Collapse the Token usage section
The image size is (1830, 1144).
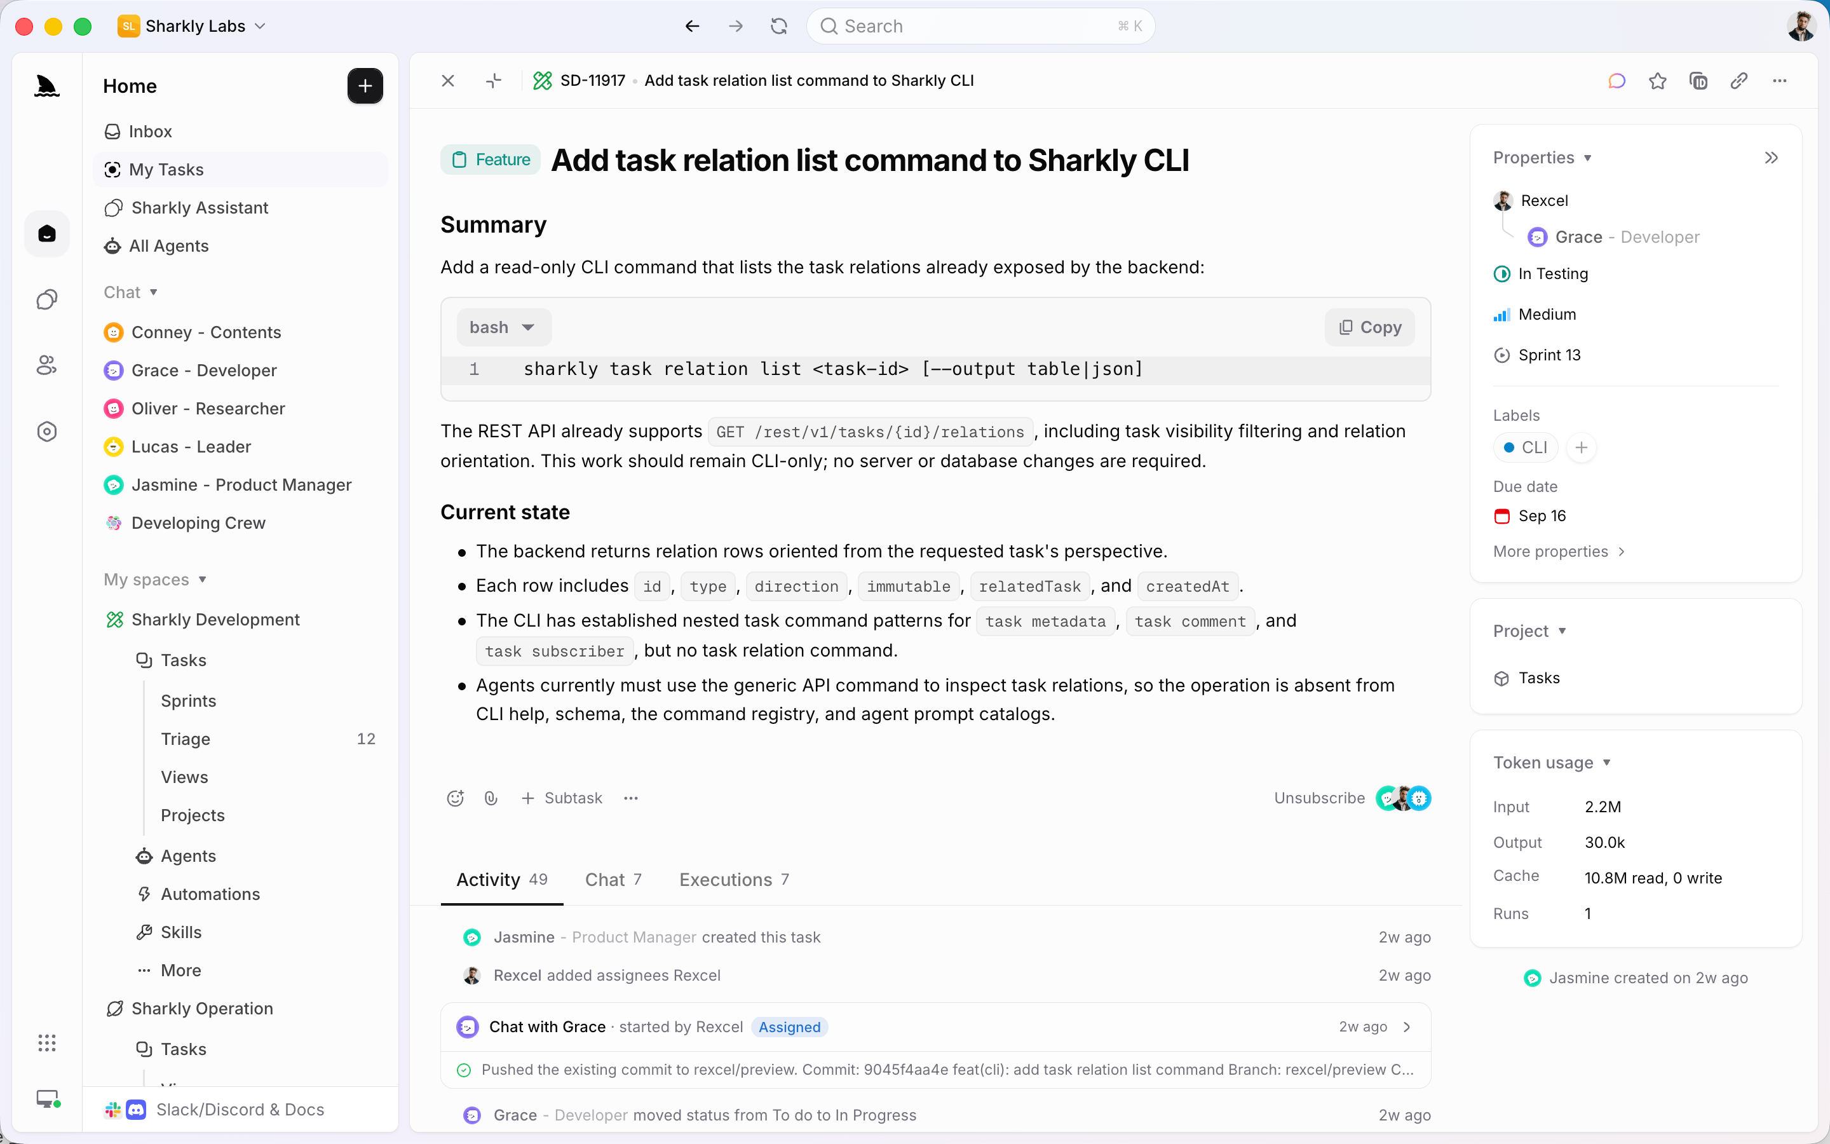(x=1552, y=763)
